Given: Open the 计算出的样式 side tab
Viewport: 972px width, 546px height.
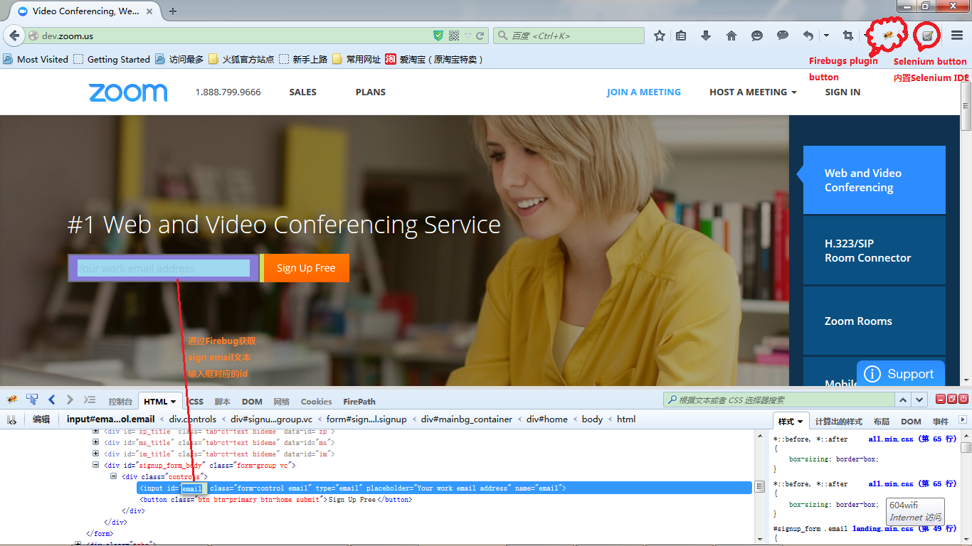Looking at the screenshot, I should click(x=839, y=422).
